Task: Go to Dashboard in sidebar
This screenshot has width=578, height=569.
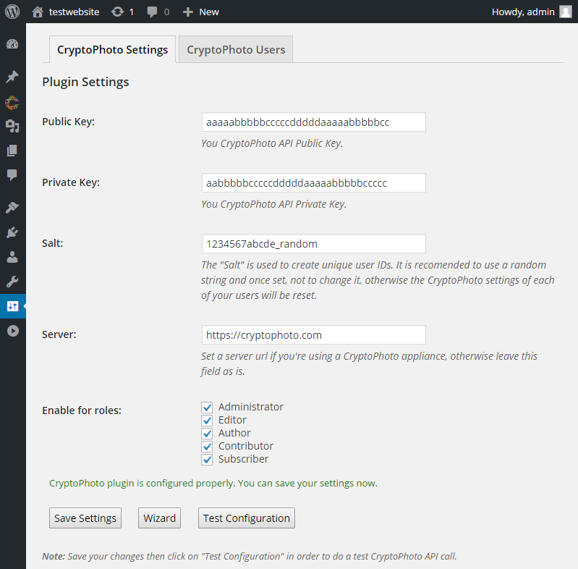Action: tap(12, 44)
